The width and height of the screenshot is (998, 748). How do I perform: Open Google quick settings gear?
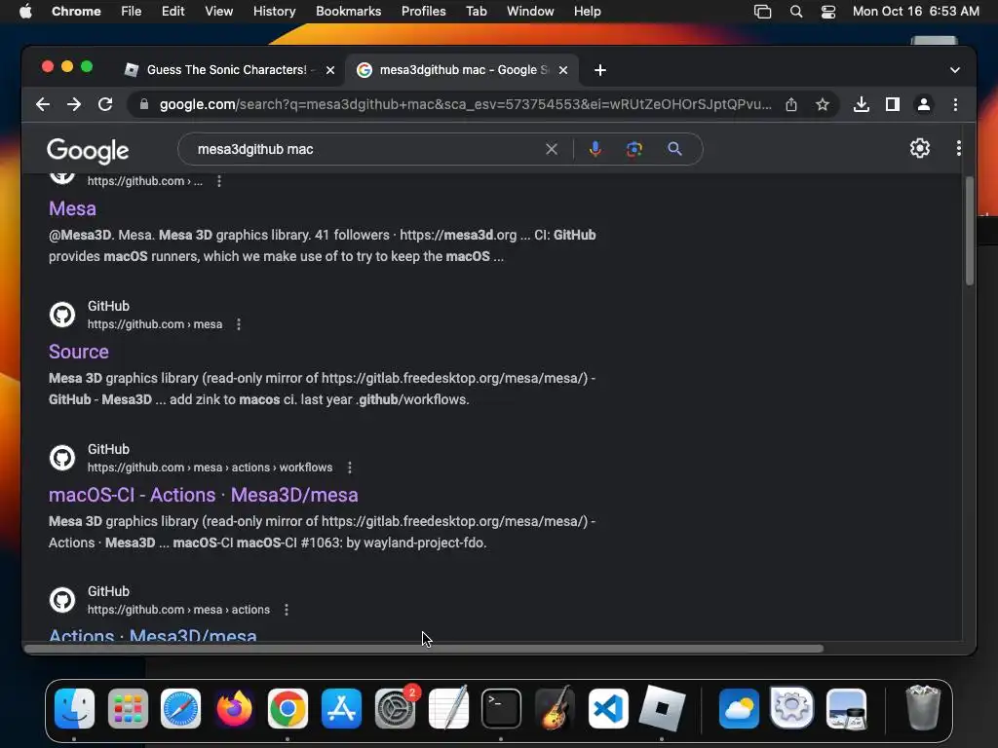tap(920, 148)
